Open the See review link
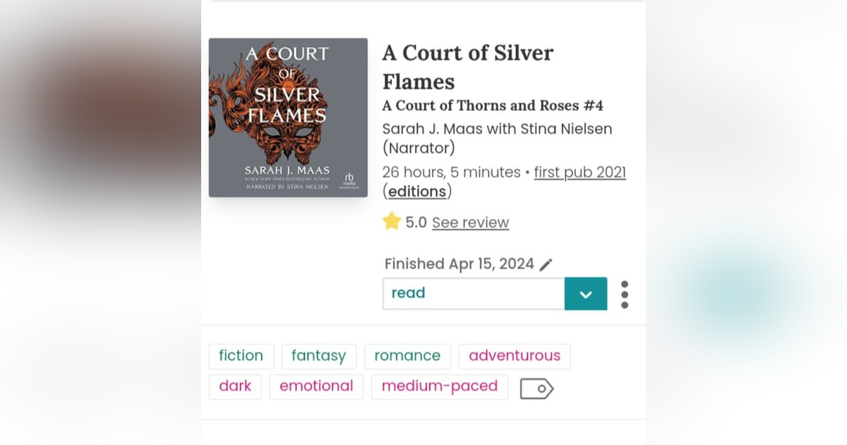847x445 pixels. [470, 222]
